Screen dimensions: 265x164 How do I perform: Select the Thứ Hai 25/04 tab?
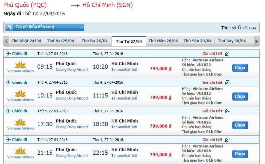(61, 41)
